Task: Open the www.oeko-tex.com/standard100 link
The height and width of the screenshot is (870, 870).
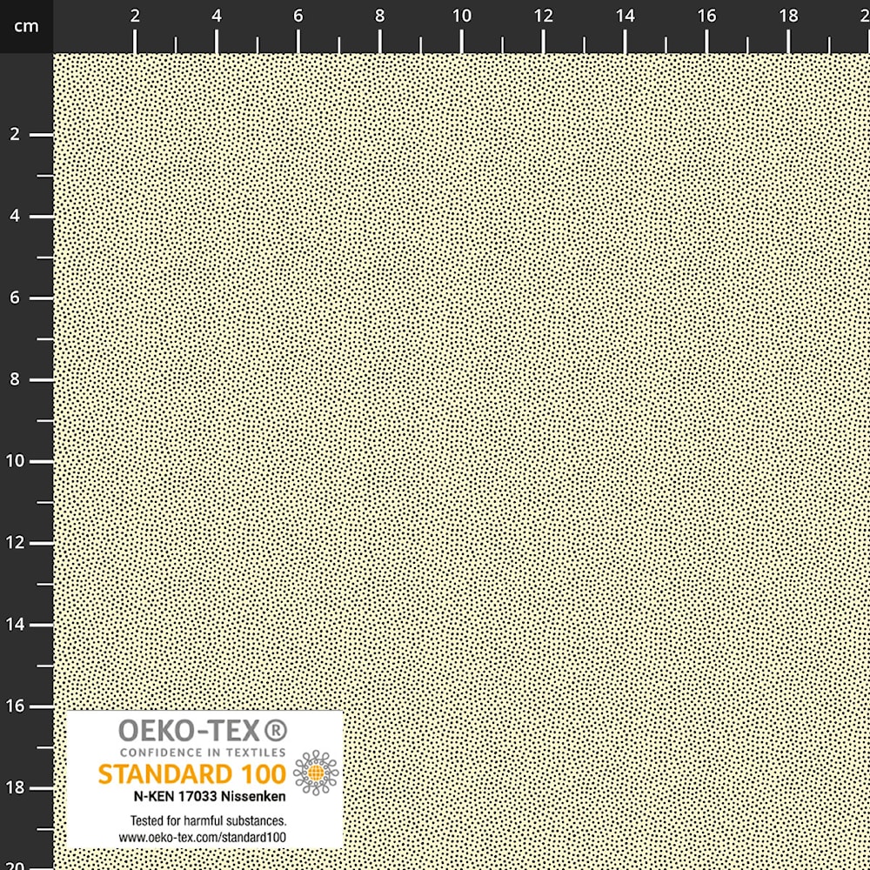Action: (203, 836)
